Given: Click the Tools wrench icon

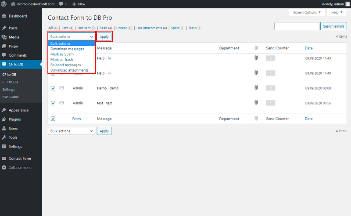Looking at the screenshot, I should click(x=4, y=137).
